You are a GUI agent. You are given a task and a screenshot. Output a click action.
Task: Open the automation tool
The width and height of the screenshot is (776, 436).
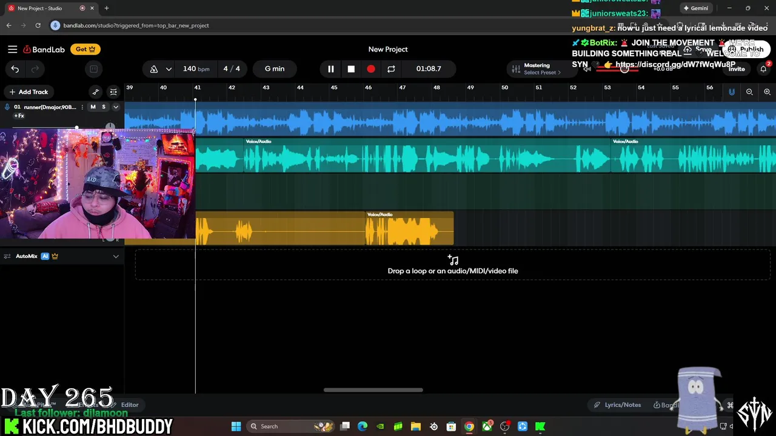click(95, 92)
